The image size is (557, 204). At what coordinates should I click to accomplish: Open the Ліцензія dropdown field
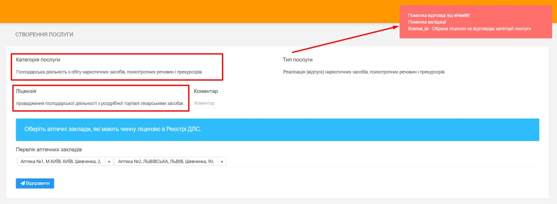coord(99,103)
